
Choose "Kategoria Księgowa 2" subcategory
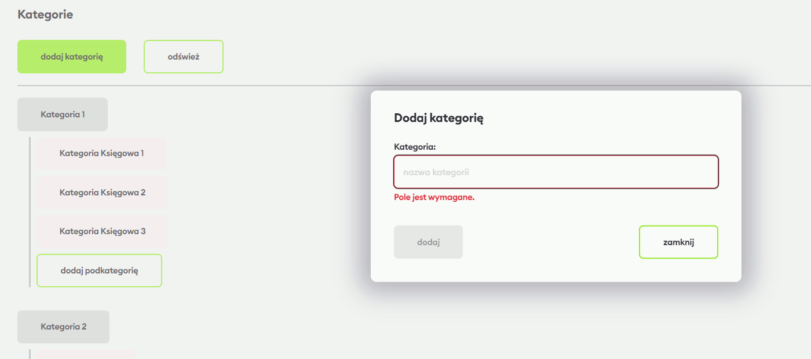point(103,193)
